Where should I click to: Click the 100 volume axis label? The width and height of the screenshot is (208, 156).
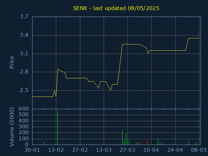coord(24,139)
